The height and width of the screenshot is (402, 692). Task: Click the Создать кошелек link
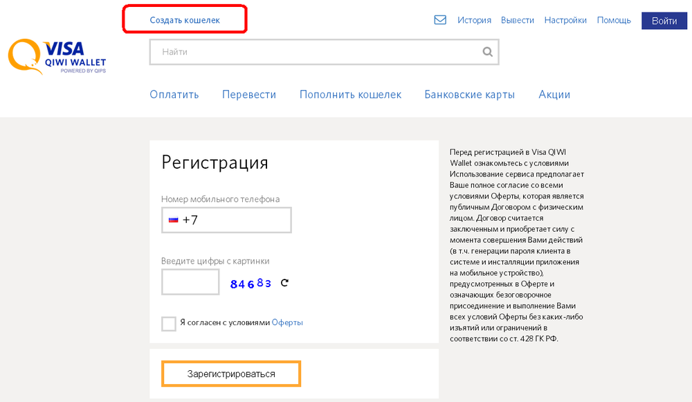pyautogui.click(x=185, y=20)
